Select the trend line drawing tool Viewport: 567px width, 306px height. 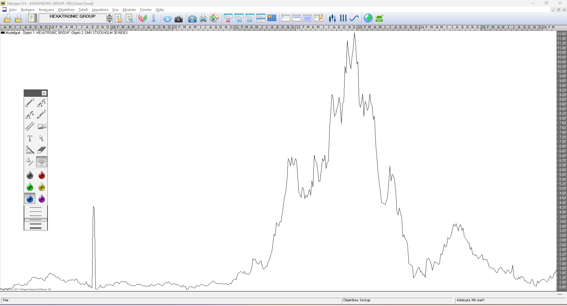click(30, 103)
